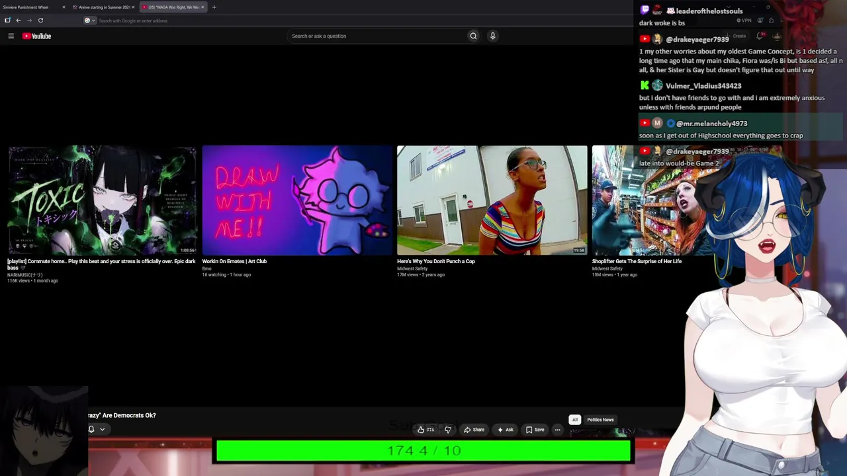This screenshot has height=476, width=847.
Task: Click Workin On Emotes Art Club title
Action: 234,261
